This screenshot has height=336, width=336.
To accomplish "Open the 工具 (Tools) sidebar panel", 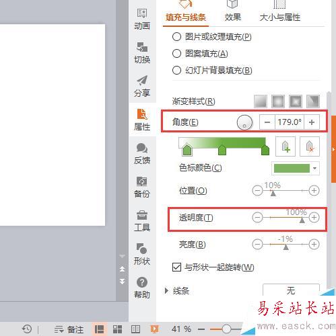I will click(x=142, y=220).
